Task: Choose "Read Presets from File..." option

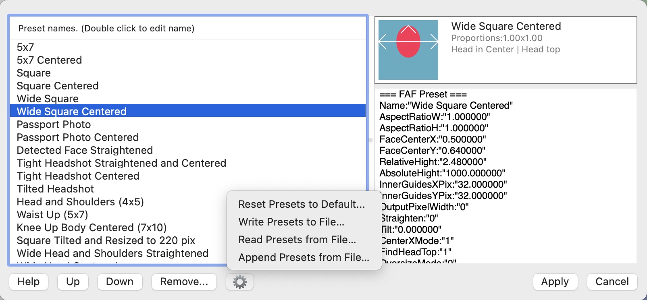Action: [297, 240]
